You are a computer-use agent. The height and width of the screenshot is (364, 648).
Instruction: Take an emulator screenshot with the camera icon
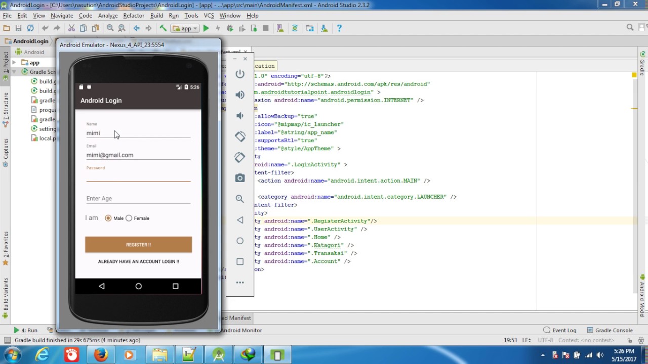point(240,178)
